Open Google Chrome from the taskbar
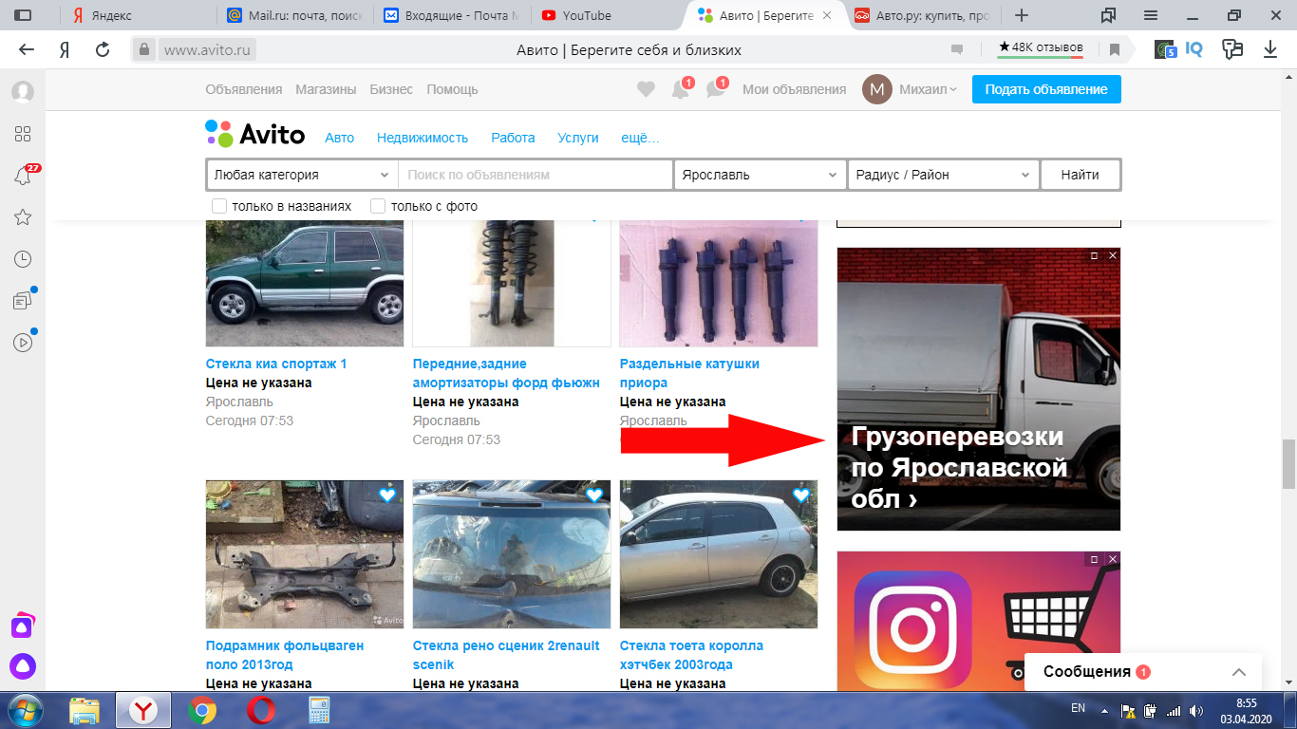Image resolution: width=1297 pixels, height=729 pixels. [x=201, y=710]
